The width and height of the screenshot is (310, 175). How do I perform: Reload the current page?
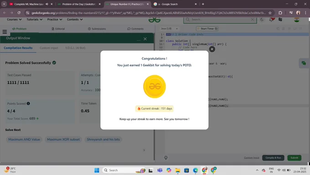click(x=19, y=13)
